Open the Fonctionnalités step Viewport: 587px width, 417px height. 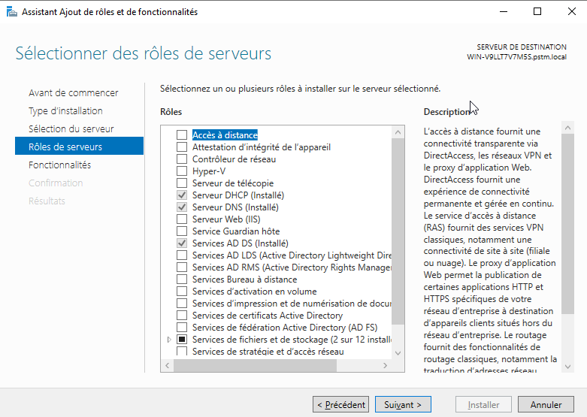click(x=59, y=165)
